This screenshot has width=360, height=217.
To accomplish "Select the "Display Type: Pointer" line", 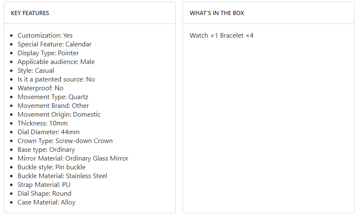I will [x=48, y=53].
